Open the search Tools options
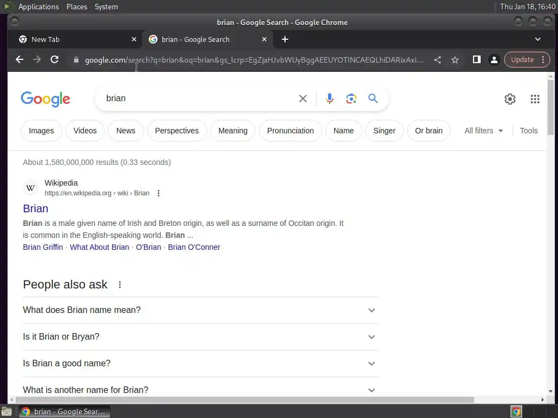Image resolution: width=558 pixels, height=418 pixels. tap(529, 131)
